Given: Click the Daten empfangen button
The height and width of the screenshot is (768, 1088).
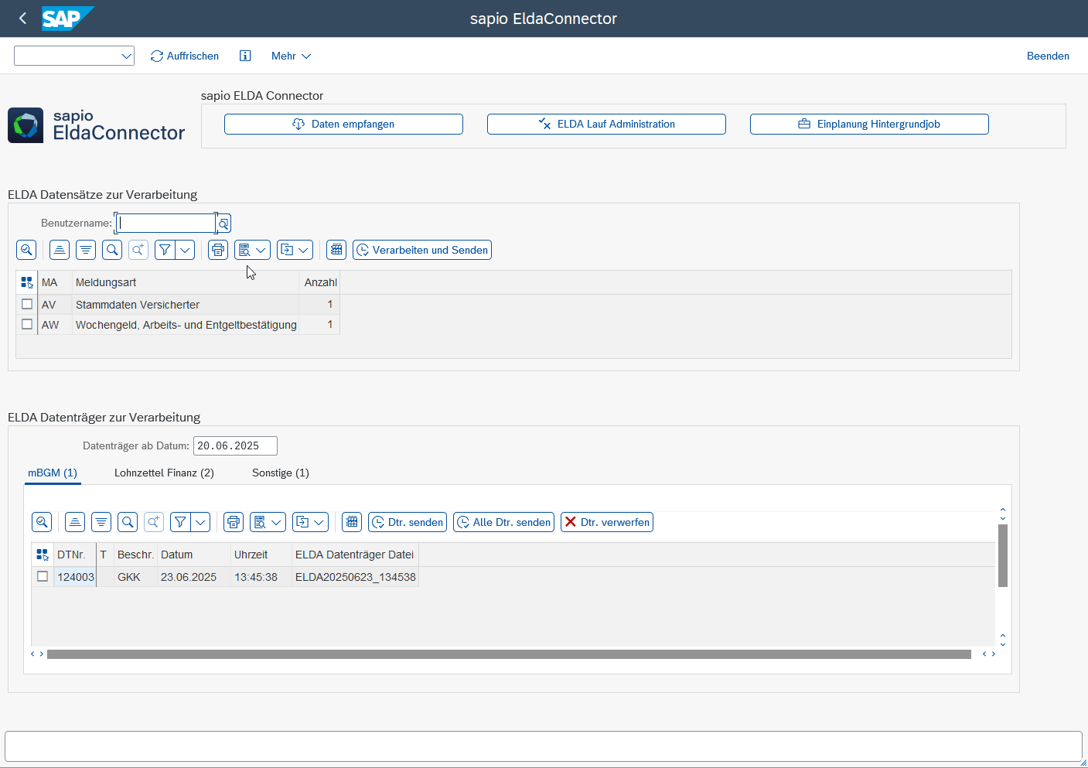Looking at the screenshot, I should 343,124.
